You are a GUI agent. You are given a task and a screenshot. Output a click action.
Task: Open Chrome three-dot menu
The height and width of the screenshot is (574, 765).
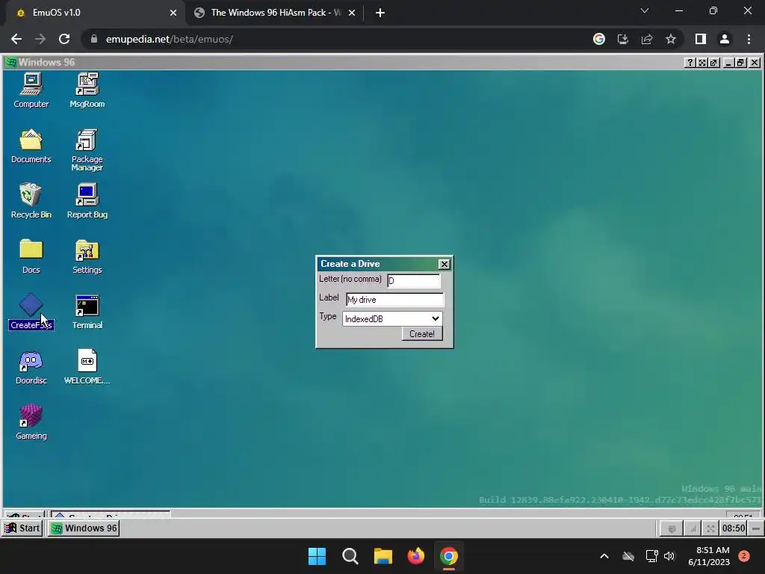pyautogui.click(x=749, y=39)
